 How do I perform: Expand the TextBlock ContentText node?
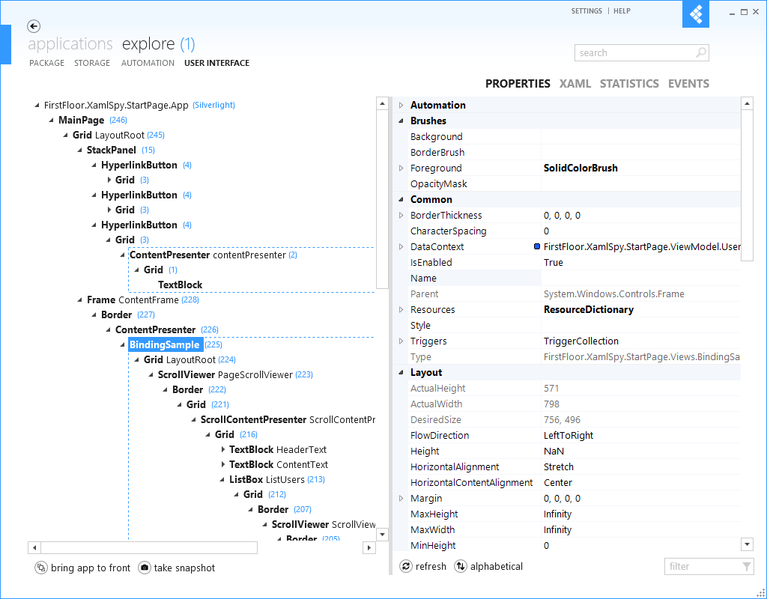[222, 464]
